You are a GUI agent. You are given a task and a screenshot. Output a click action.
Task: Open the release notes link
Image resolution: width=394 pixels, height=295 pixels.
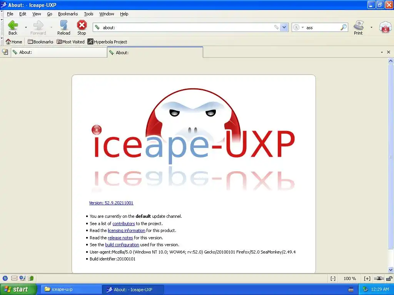pos(120,237)
